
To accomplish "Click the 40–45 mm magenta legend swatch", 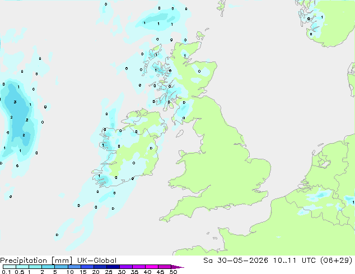I will tap(152, 267).
